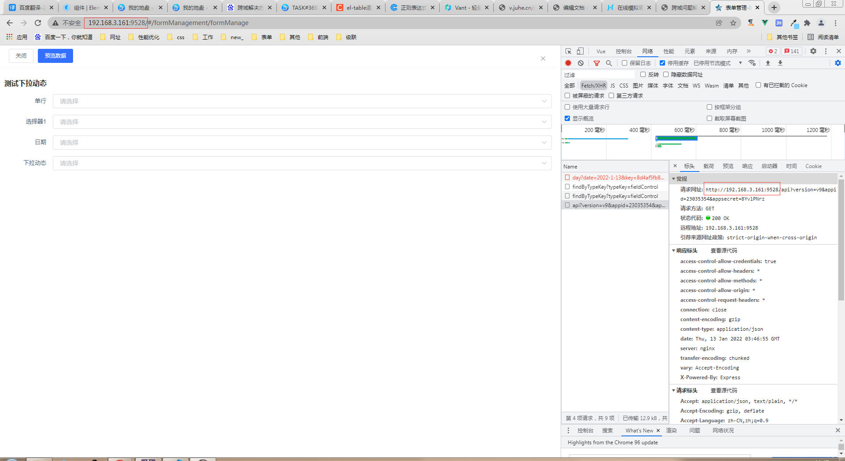Enable the 保留日志 checkbox
Screen dimensions: 845x461
[x=625, y=63]
